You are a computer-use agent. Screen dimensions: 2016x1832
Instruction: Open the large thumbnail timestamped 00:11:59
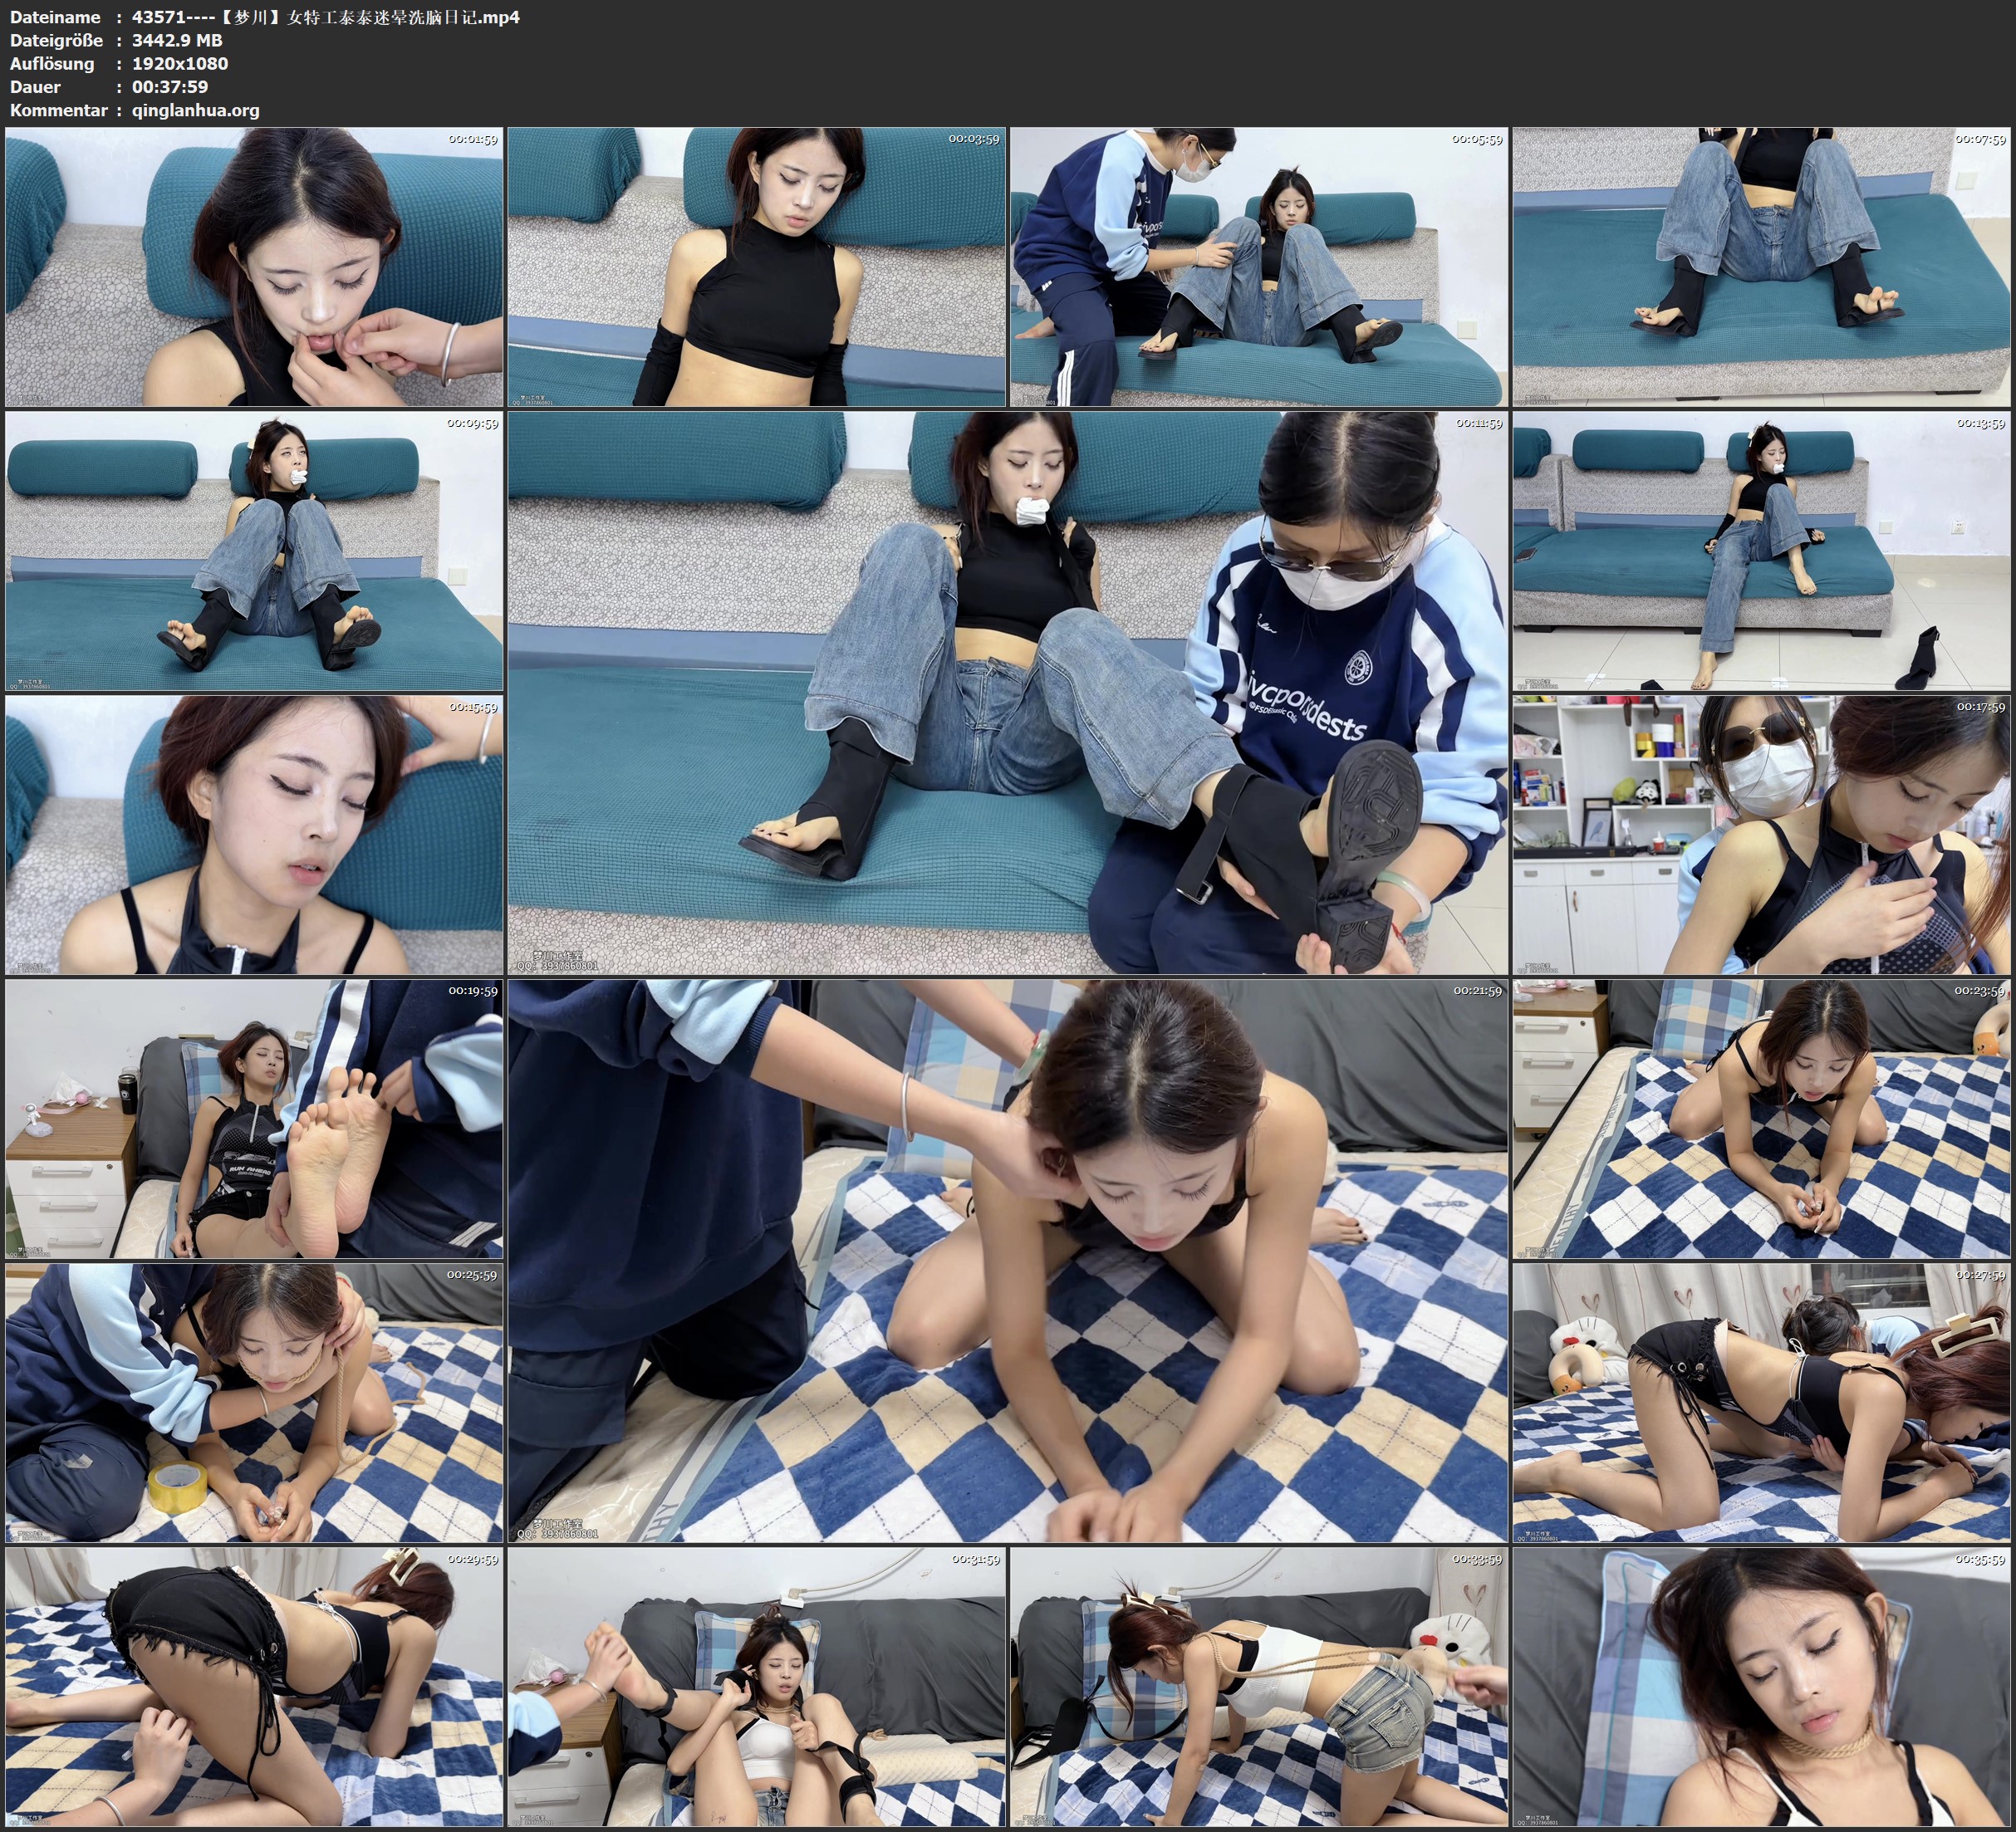click(x=1007, y=692)
